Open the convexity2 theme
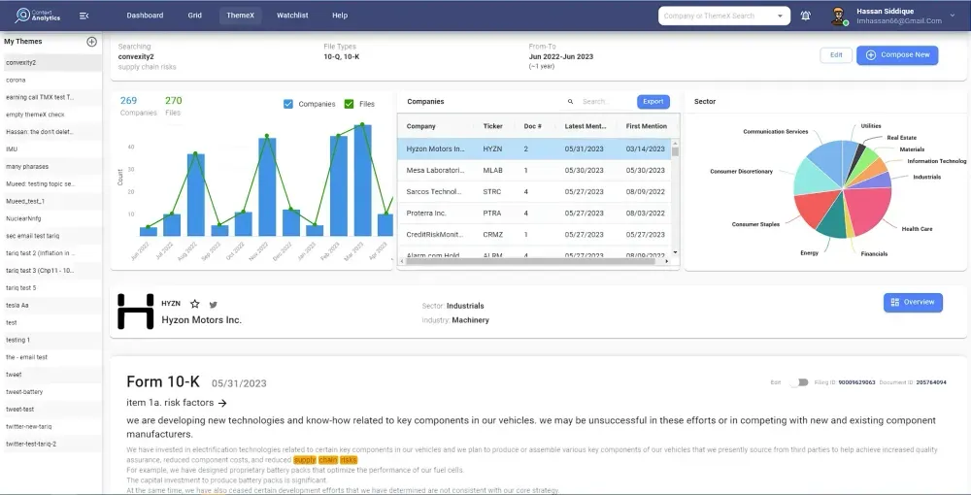This screenshot has width=971, height=495. point(52,62)
